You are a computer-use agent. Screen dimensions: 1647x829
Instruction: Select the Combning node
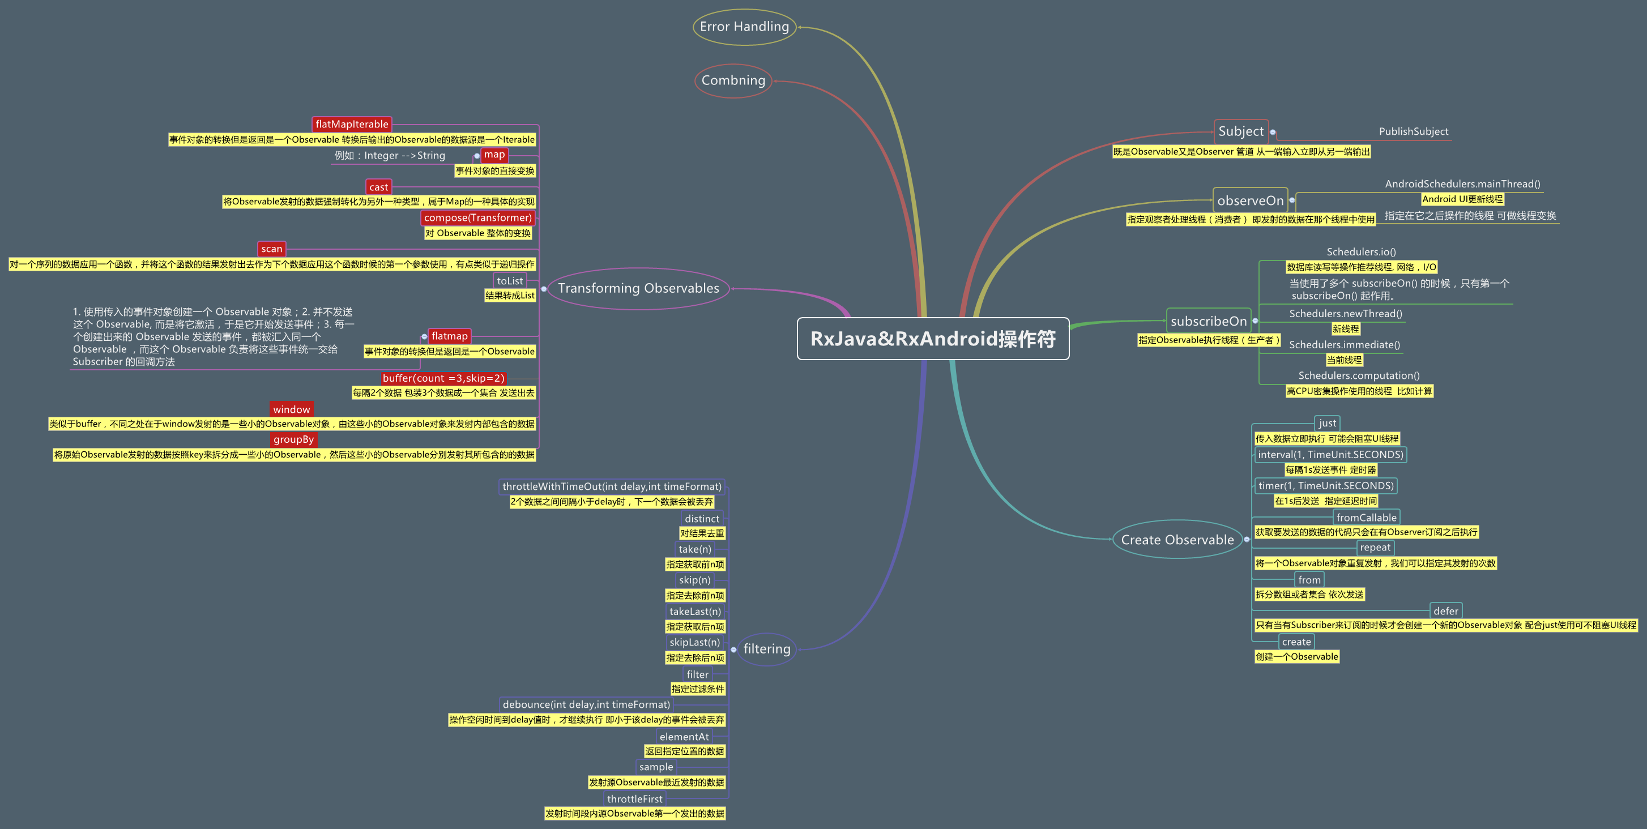pyautogui.click(x=733, y=80)
